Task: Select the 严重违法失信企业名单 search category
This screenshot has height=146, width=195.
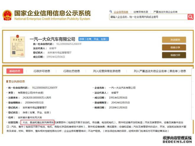Action: [x=165, y=12]
